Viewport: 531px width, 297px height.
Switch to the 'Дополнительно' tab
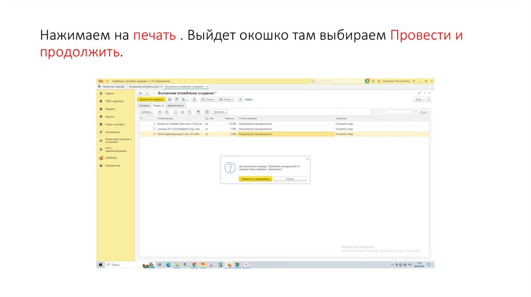pos(175,106)
